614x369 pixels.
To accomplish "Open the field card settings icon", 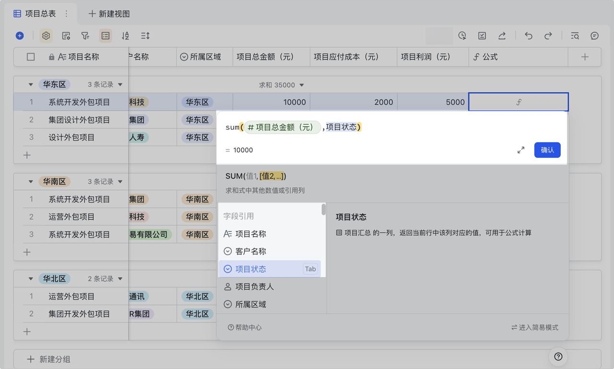I will (x=66, y=36).
